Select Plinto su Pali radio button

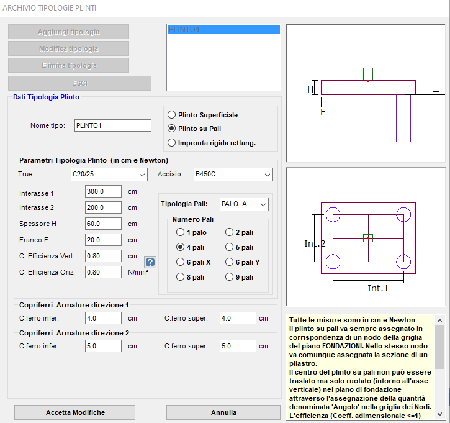pyautogui.click(x=171, y=129)
